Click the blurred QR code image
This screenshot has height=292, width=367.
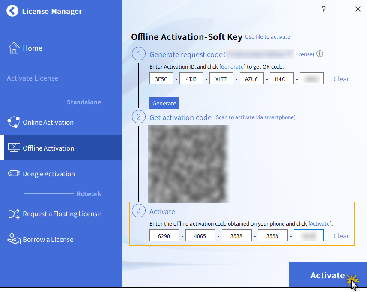[189, 163]
